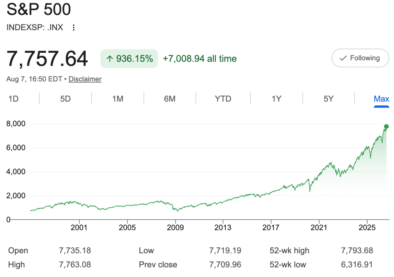Image resolution: width=394 pixels, height=277 pixels.
Task: Select the 1M time range
Action: [118, 99]
